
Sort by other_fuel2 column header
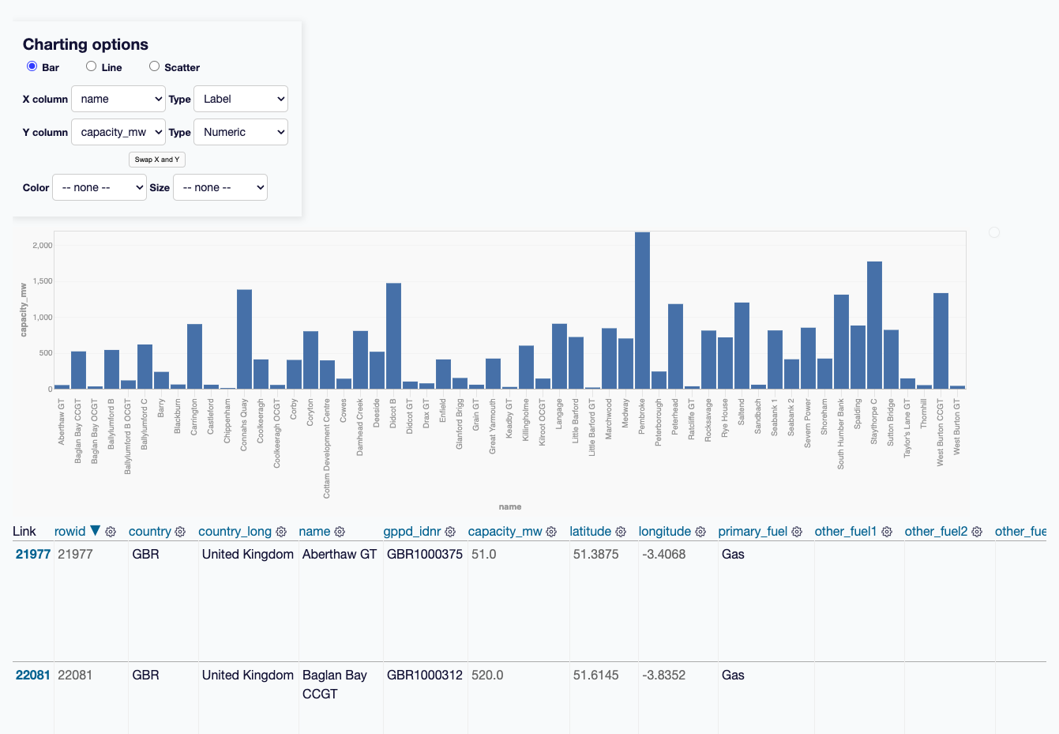click(936, 531)
